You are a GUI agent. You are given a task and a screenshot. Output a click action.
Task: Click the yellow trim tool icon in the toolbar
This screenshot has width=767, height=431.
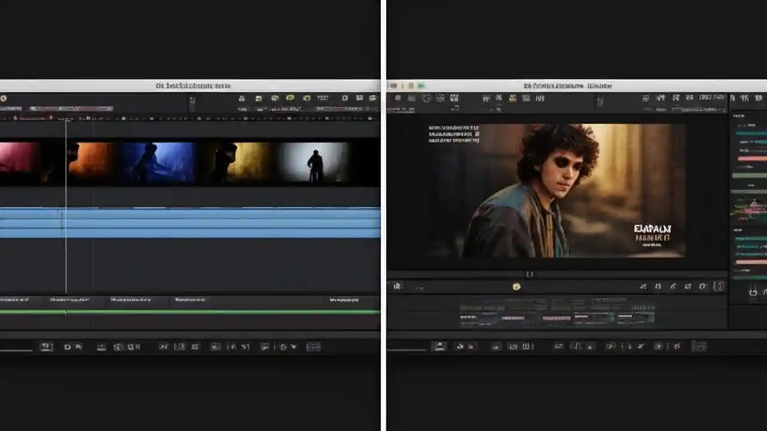click(291, 98)
